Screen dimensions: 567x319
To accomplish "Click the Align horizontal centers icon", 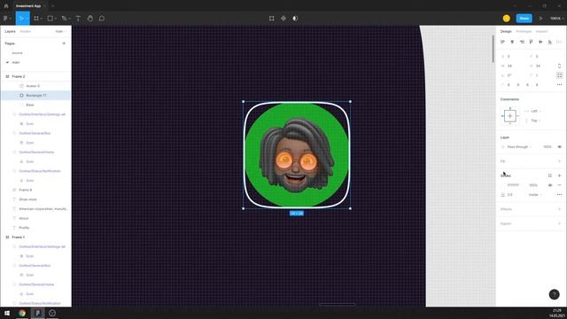I will (x=512, y=42).
